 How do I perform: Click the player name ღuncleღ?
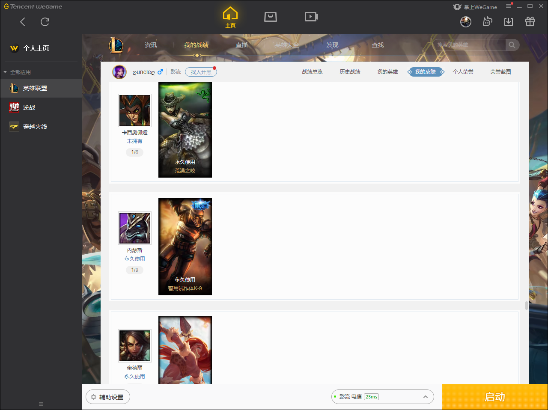click(144, 72)
